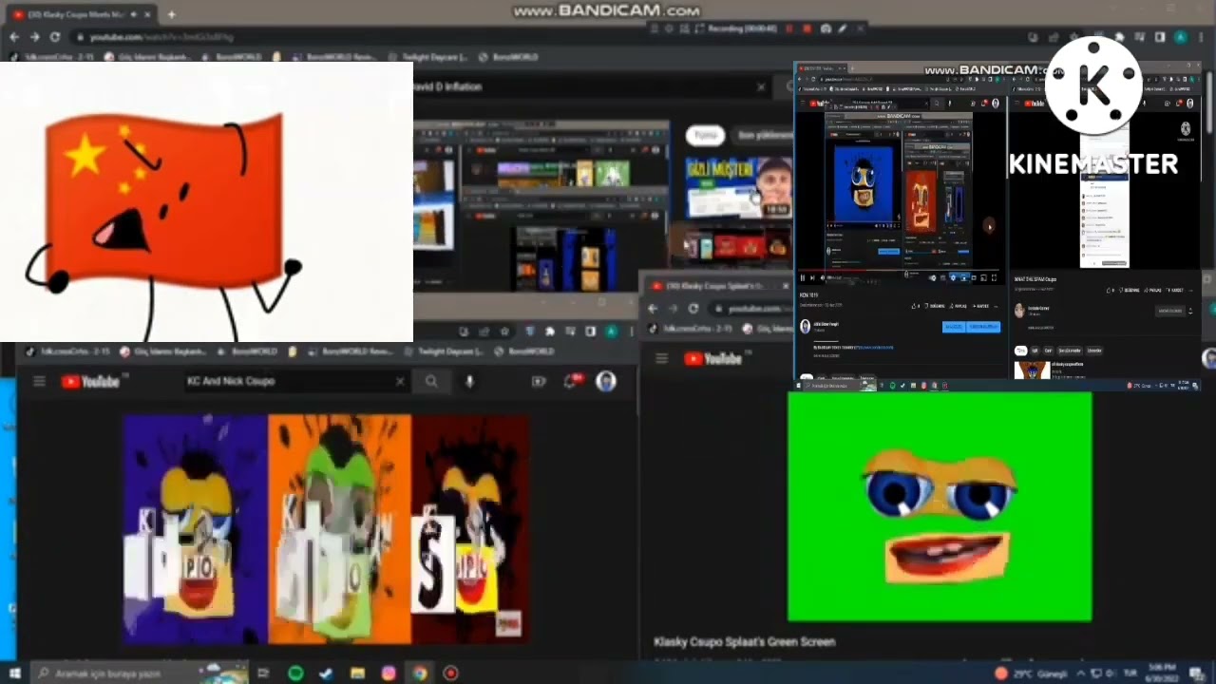Open Task View on the taskbar
The width and height of the screenshot is (1216, 684).
pos(263,674)
